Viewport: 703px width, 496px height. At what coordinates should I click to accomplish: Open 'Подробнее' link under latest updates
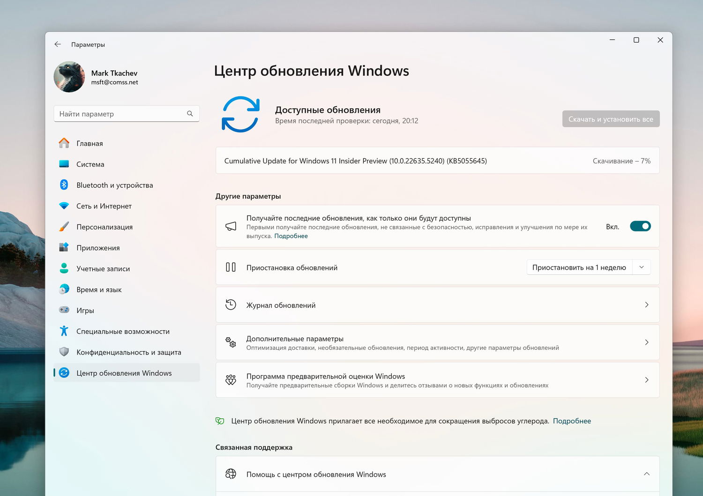[x=291, y=236]
